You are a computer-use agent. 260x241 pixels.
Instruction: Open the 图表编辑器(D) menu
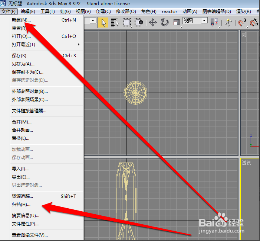(217, 12)
